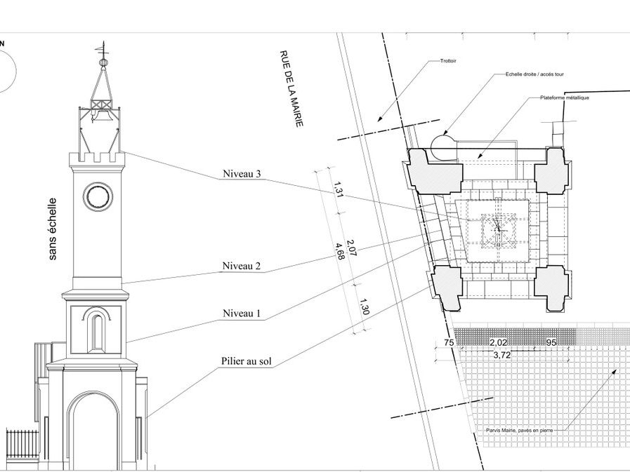Image resolution: width=630 pixels, height=472 pixels.
Task: Select the arched window on the tower
Action: [x=96, y=331]
